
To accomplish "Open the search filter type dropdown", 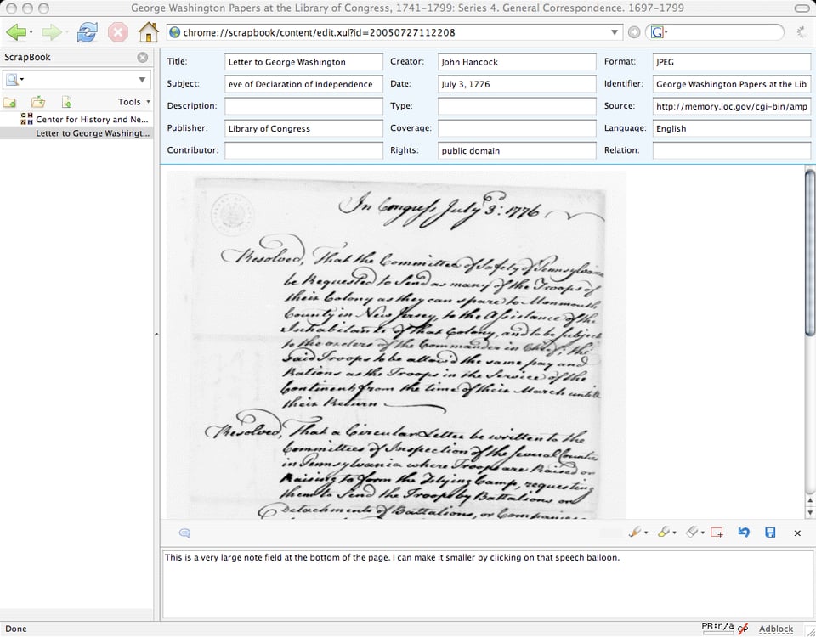I will point(22,80).
